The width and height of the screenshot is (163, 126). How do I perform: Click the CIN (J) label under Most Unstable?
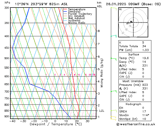tap(124, 100)
